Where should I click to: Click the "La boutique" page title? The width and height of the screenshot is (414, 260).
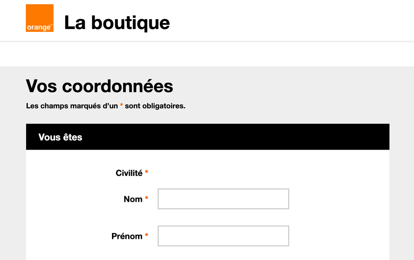point(117,23)
